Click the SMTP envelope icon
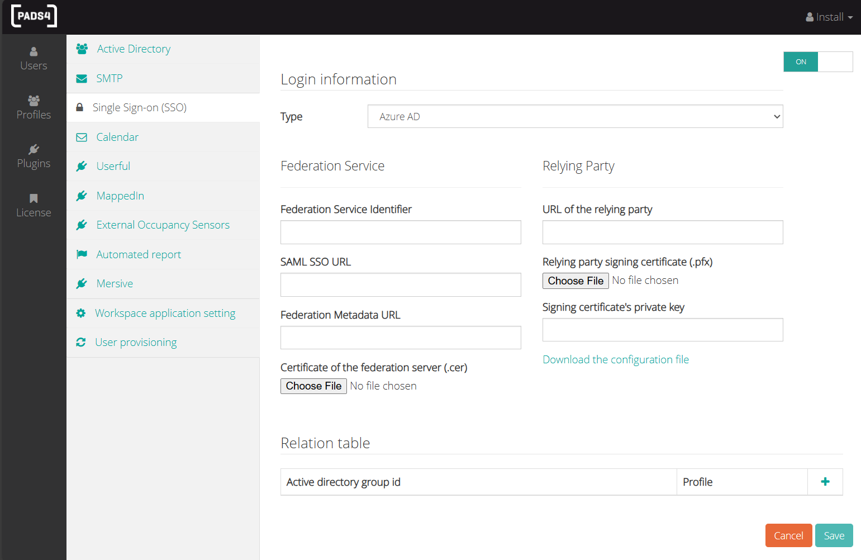The image size is (861, 560). point(82,78)
